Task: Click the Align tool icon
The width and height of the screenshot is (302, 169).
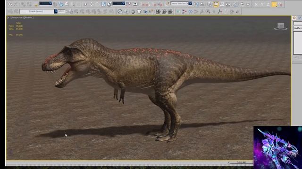Action: point(202,4)
